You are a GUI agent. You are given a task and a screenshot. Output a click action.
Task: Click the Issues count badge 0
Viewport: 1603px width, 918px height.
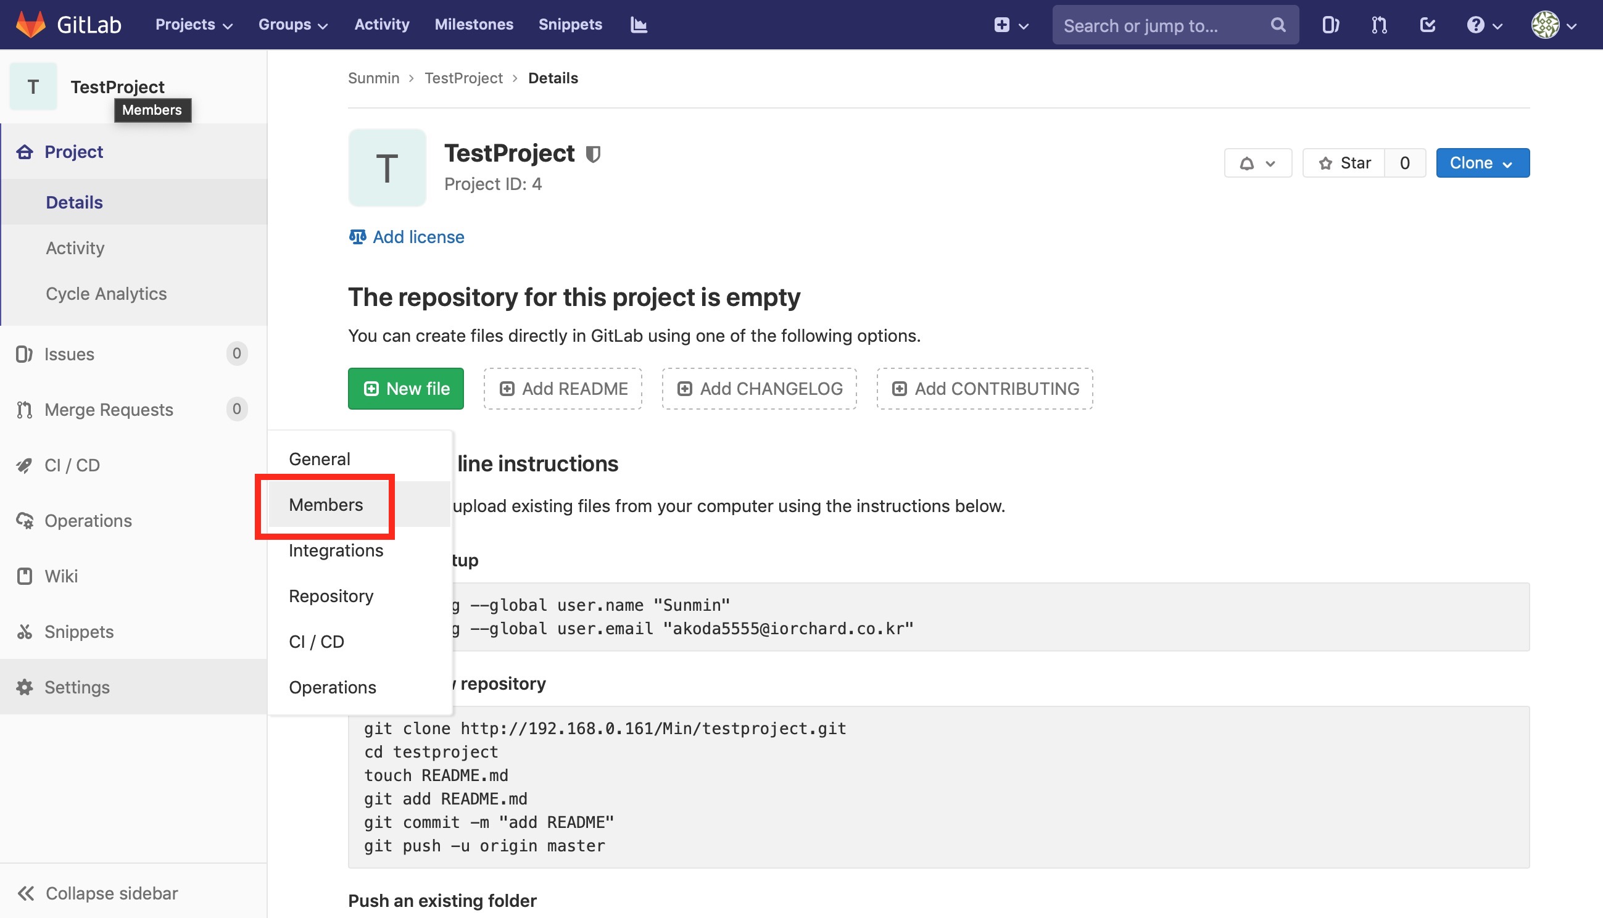click(236, 353)
